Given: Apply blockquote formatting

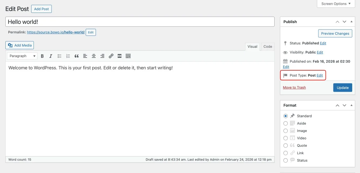Looking at the screenshot, I should click(x=77, y=56).
